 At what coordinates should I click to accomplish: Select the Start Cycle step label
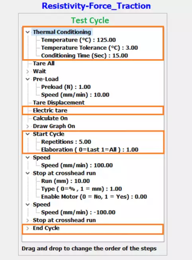(x=49, y=134)
